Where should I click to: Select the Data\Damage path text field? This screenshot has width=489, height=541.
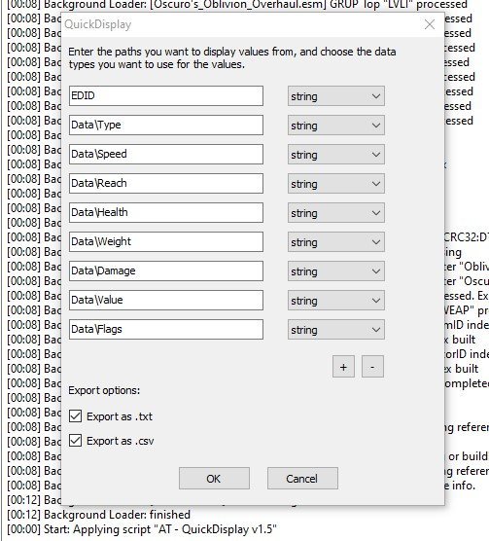(x=166, y=270)
